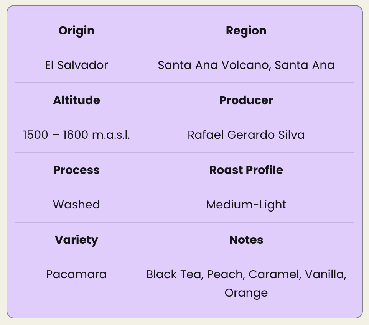The height and width of the screenshot is (325, 369).
Task: Click the Variety heading
Action: tap(76, 240)
